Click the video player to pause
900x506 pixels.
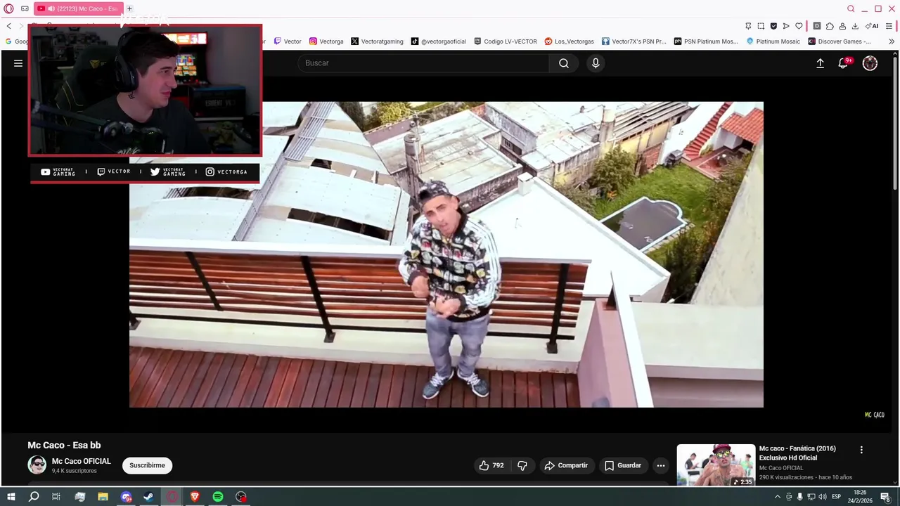pos(446,254)
